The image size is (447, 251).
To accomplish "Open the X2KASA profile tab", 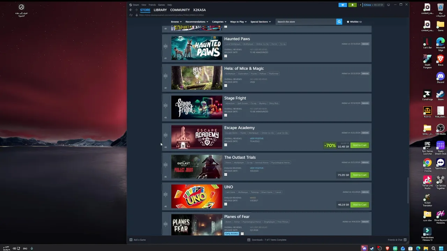I will click(199, 10).
